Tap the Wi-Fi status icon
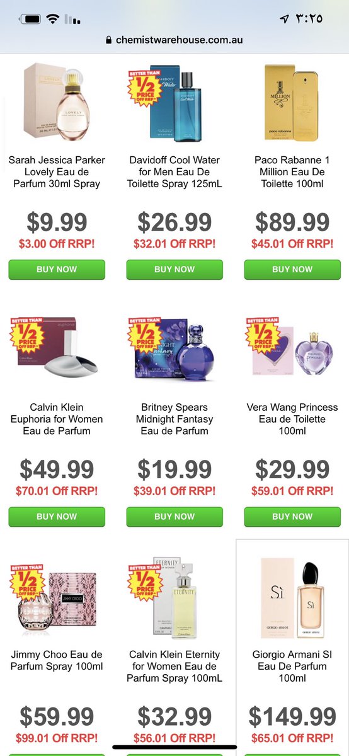Viewport: 349px width, 756px height. click(52, 19)
